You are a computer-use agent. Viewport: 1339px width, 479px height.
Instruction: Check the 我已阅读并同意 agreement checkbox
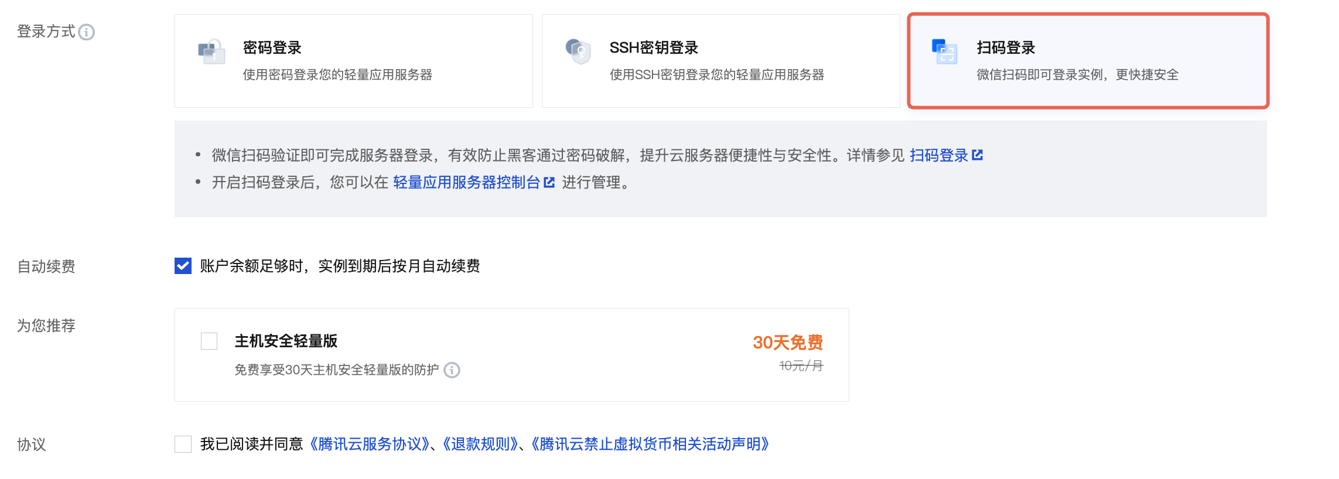click(183, 444)
